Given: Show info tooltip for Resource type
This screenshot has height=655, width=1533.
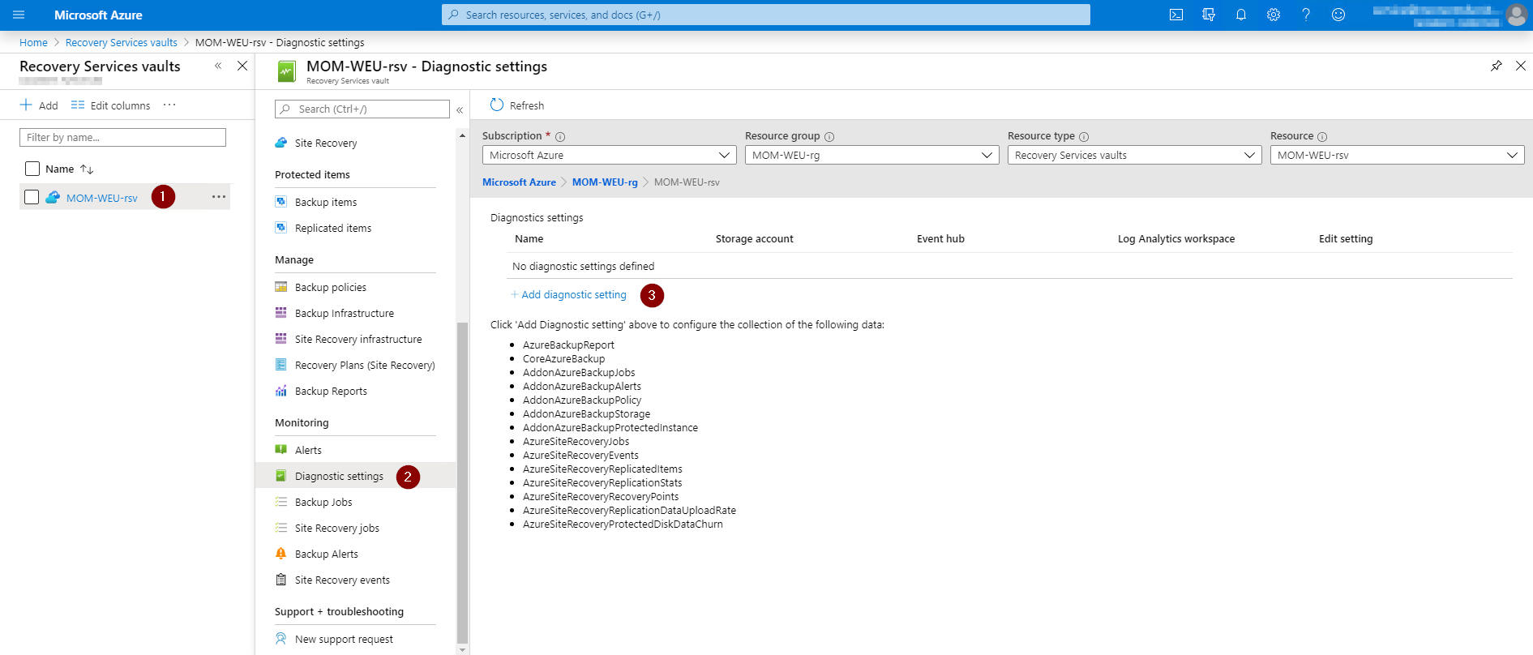Looking at the screenshot, I should pos(1084,137).
